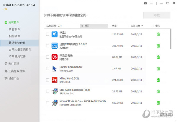Click the 网易云音乐 red app icon
This screenshot has width=177, height=122.
(55, 57)
